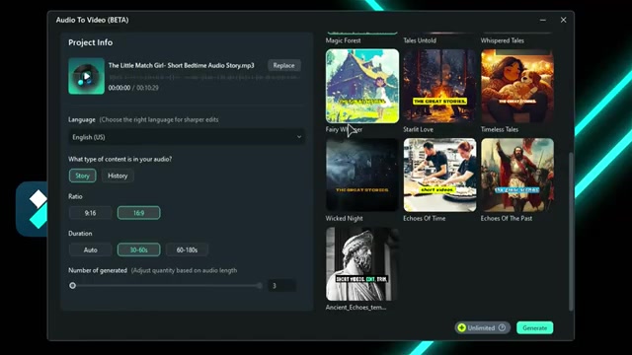Click the Unlimited credits plus icon
The height and width of the screenshot is (355, 632).
point(462,327)
